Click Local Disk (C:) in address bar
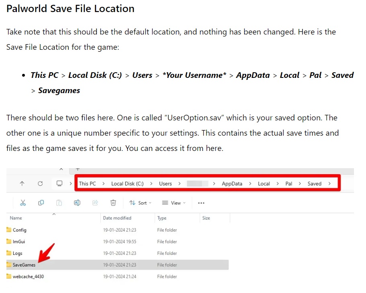 pos(127,184)
